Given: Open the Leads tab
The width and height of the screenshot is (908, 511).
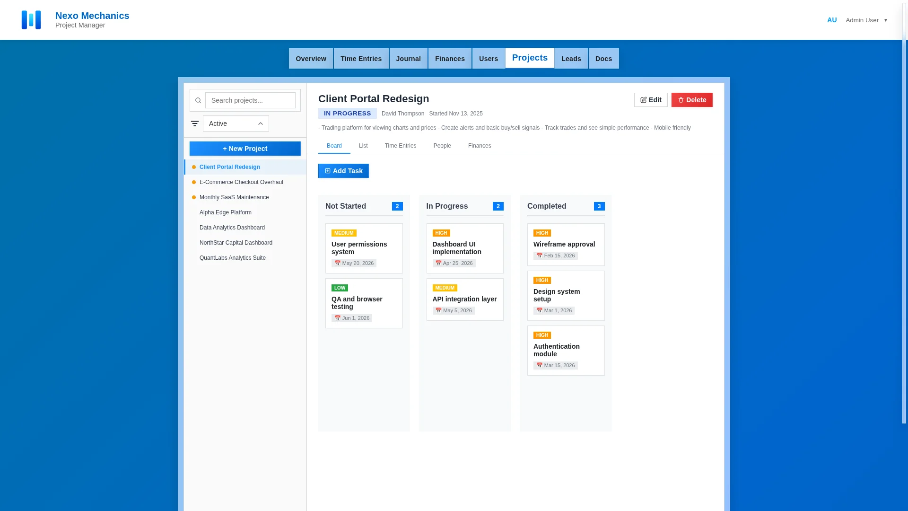Looking at the screenshot, I should [571, 59].
